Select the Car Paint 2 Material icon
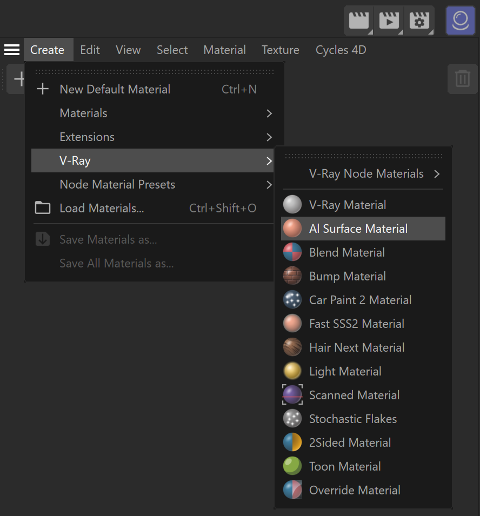480x516 pixels. pos(292,300)
